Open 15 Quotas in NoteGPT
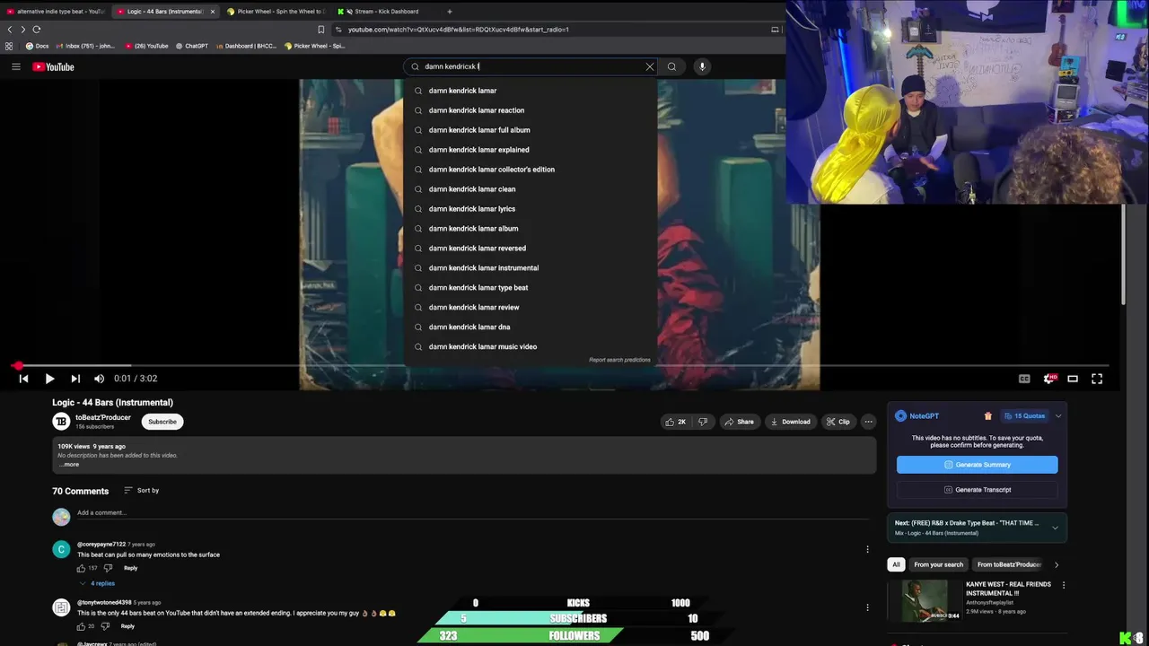 point(1024,416)
